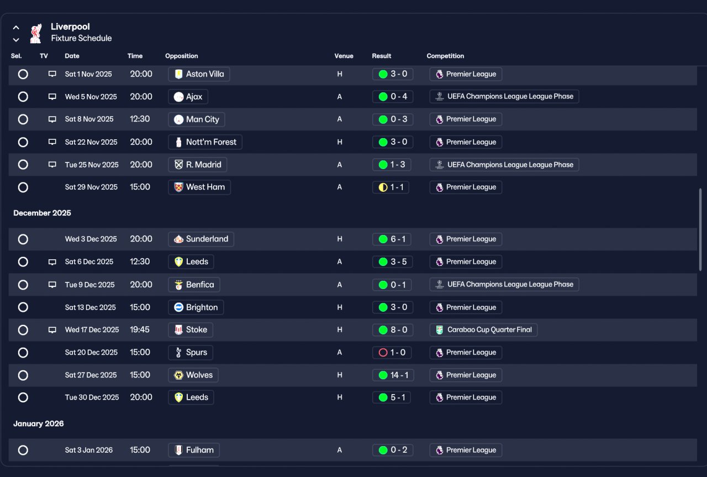Image resolution: width=707 pixels, height=477 pixels.
Task: Sort by the Date column header
Action: (x=72, y=56)
